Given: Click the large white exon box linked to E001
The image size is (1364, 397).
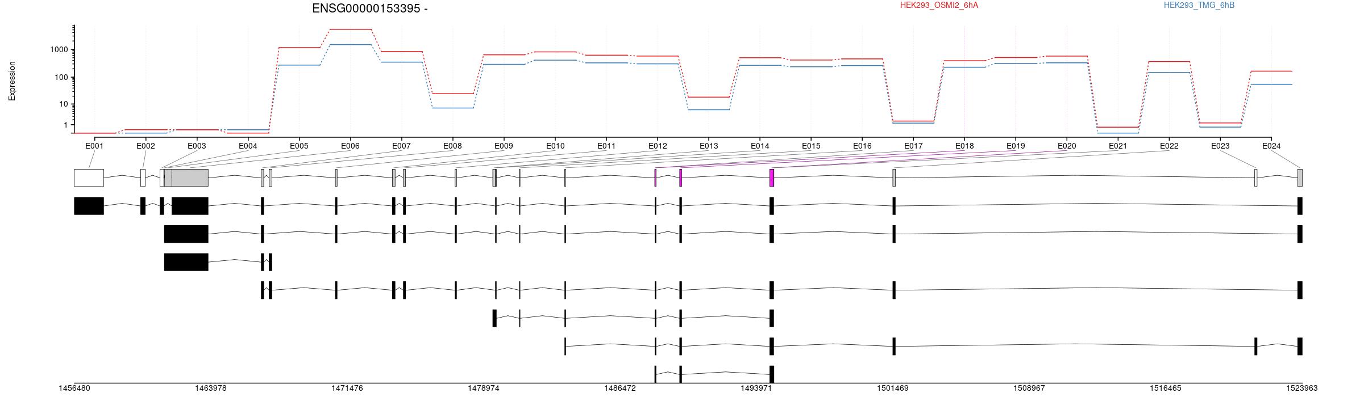Looking at the screenshot, I should tap(89, 178).
